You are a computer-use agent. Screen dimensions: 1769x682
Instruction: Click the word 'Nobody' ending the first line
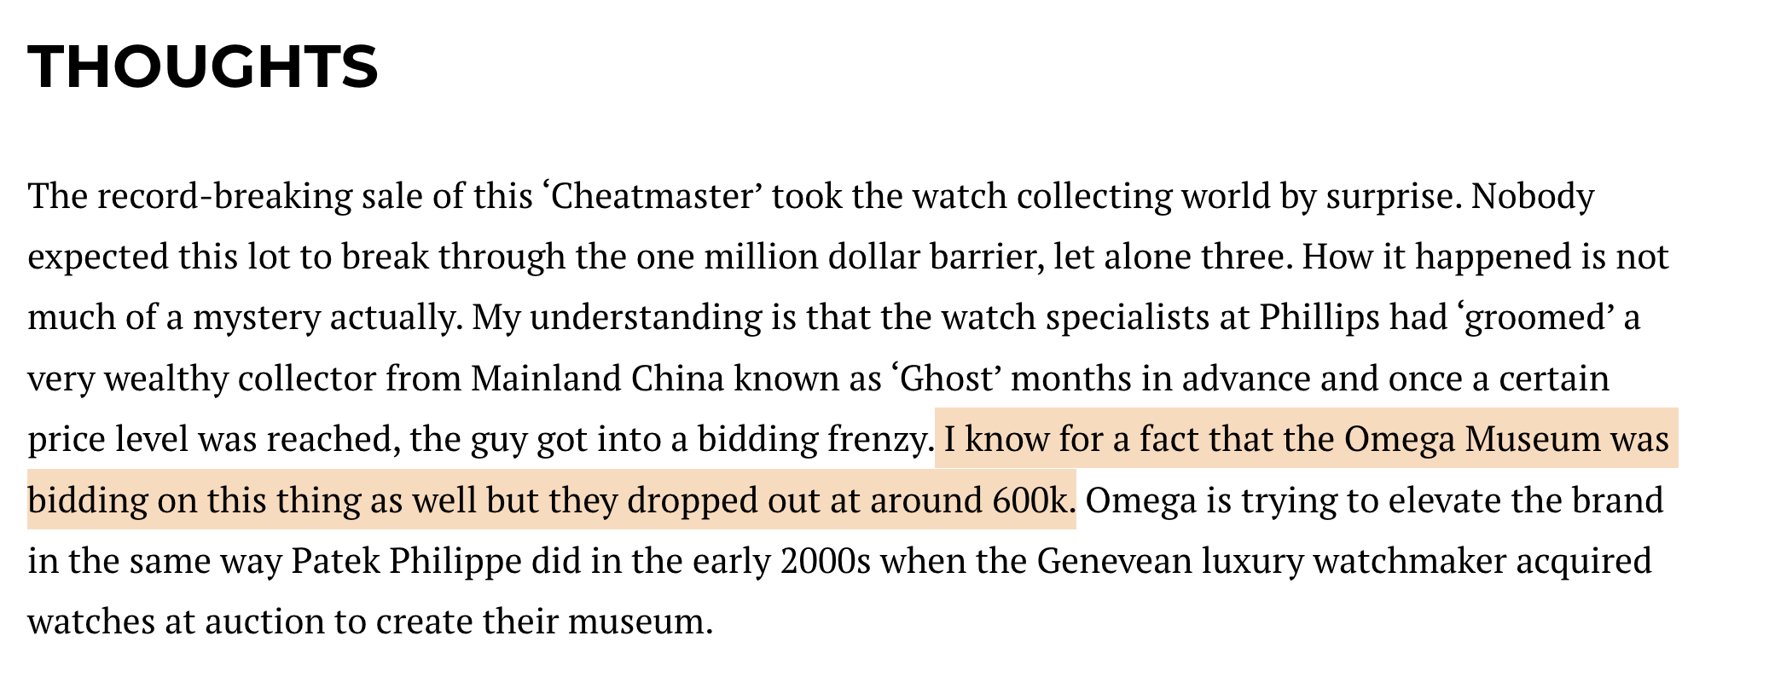pos(1532,197)
